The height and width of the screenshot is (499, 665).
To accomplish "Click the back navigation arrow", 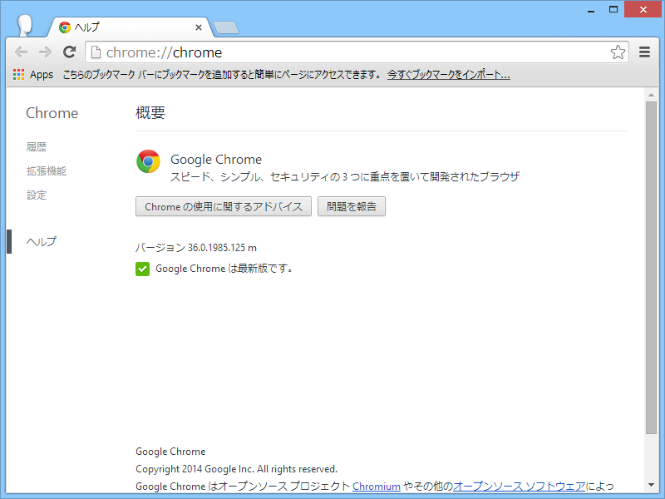I will [21, 52].
